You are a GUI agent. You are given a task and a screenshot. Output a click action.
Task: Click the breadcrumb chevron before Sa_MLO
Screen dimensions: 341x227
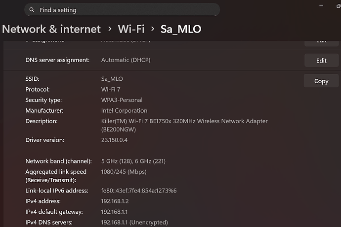(x=152, y=29)
